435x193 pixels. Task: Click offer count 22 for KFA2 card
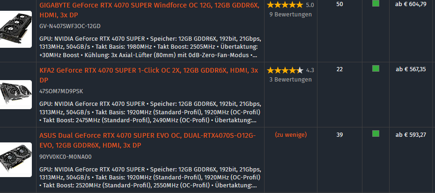(x=339, y=69)
